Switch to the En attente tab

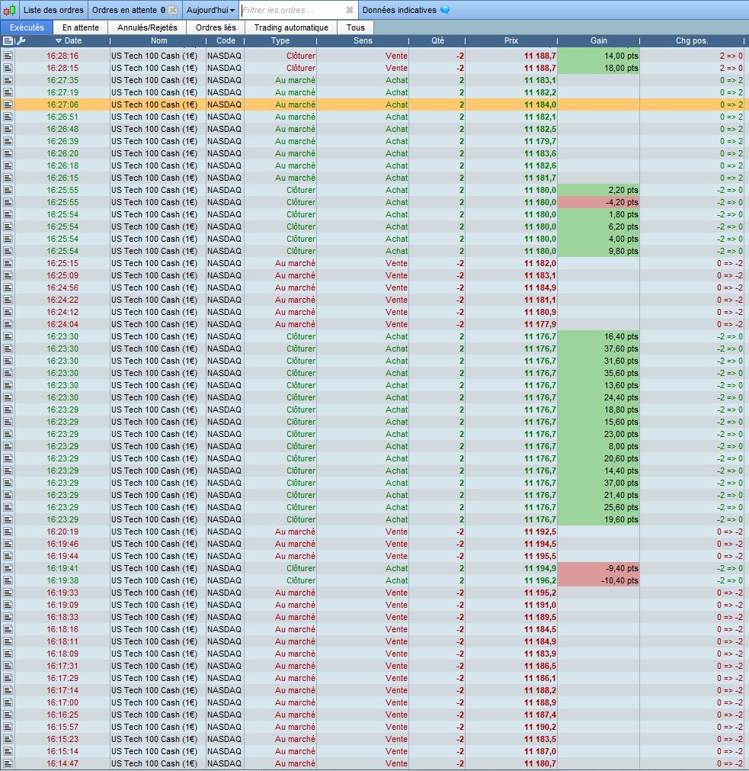click(x=81, y=27)
